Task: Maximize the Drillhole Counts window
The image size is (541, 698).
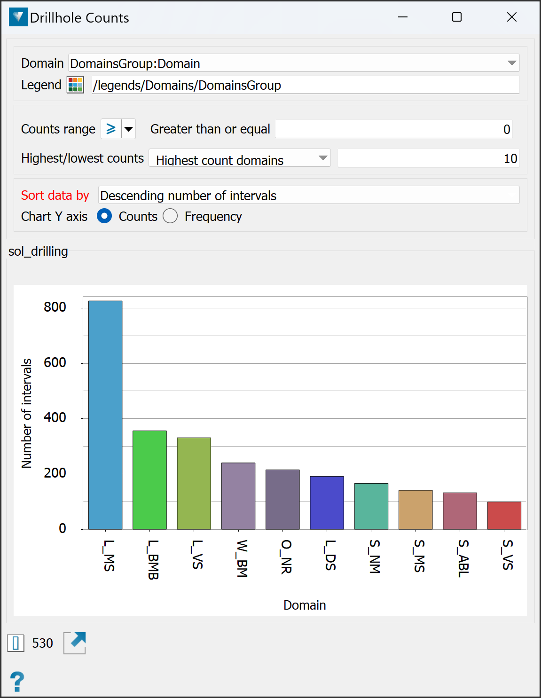Action: coord(456,17)
